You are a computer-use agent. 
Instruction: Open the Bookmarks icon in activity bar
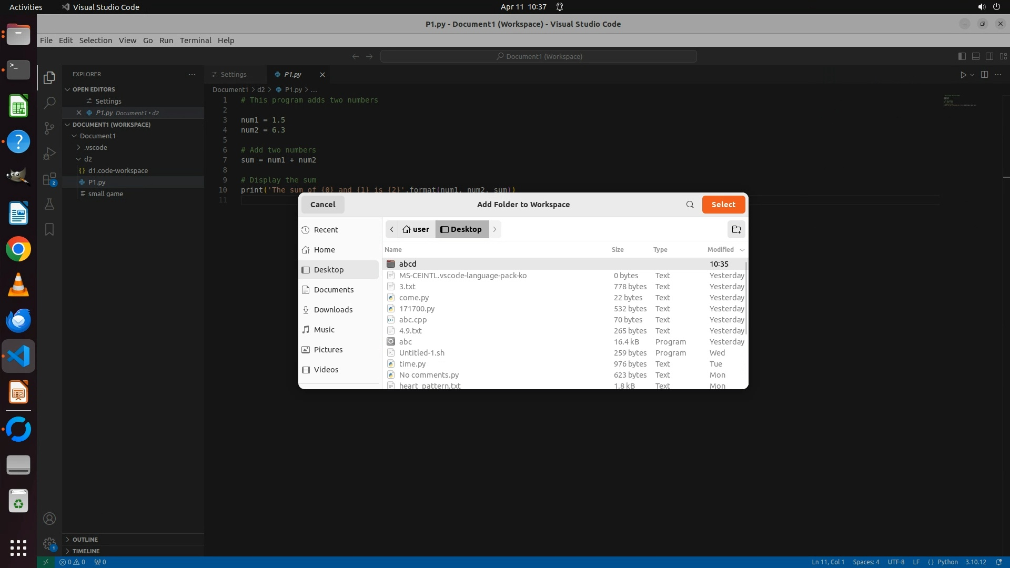click(49, 229)
